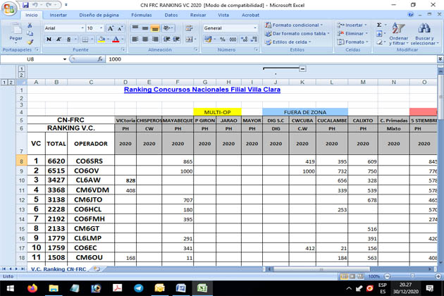Center text horizontally
This screenshot has width=444, height=296.
(x=145, y=39)
